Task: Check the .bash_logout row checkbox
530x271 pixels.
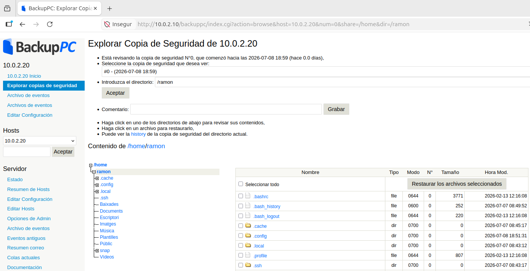Action: click(x=241, y=216)
